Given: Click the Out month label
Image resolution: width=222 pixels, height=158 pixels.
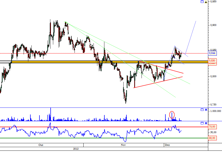Looking at the screenshot, I should click(x=41, y=145).
